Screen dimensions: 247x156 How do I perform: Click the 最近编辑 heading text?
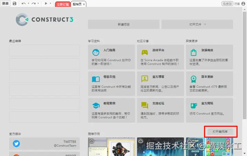click(x=15, y=41)
